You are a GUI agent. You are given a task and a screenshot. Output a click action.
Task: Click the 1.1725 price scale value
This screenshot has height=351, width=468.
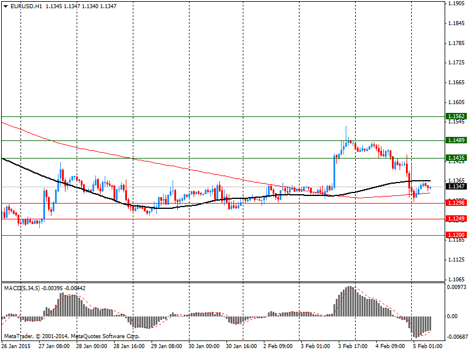point(456,63)
